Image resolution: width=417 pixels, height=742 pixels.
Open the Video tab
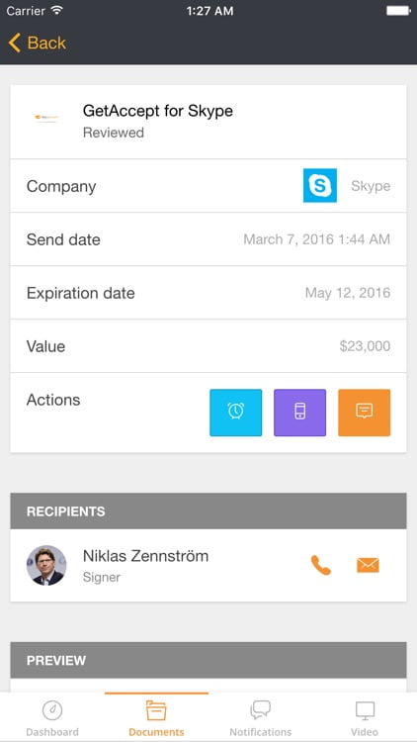tap(365, 718)
